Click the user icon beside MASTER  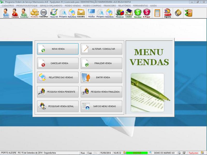click(125, 153)
